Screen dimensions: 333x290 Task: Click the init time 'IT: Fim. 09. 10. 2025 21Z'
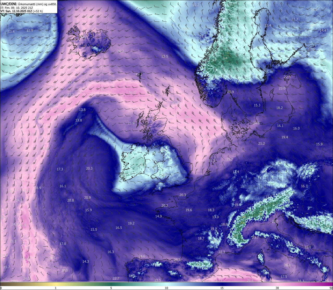pyautogui.click(x=17, y=8)
